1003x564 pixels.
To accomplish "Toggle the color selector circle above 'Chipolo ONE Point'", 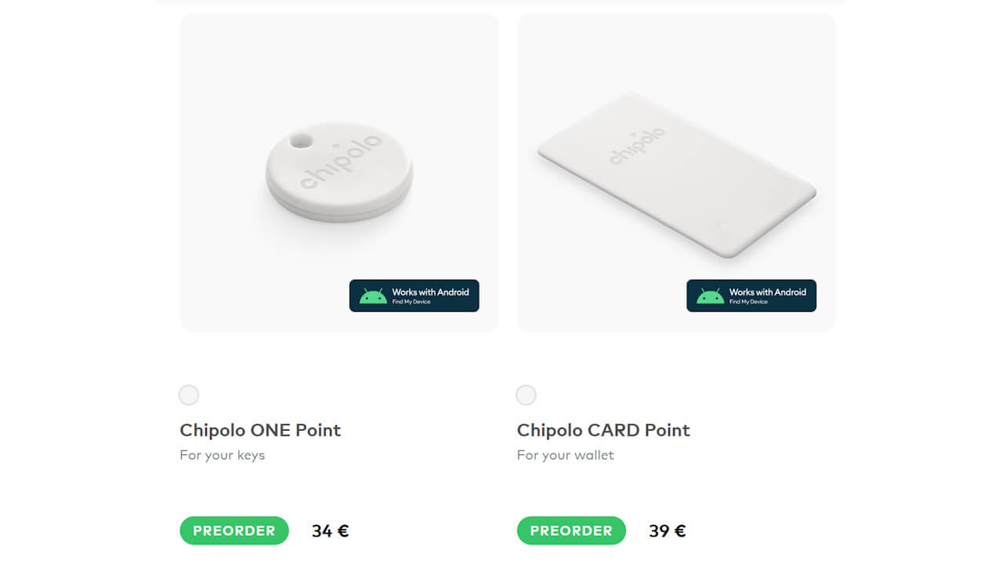I will (188, 395).
